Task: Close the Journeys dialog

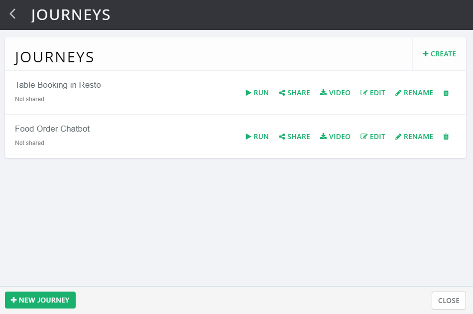Action: point(449,301)
